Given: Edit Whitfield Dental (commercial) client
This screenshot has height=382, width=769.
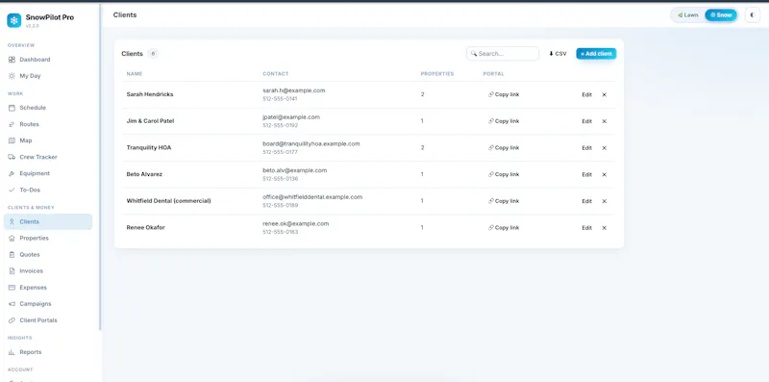Looking at the screenshot, I should click(x=586, y=201).
